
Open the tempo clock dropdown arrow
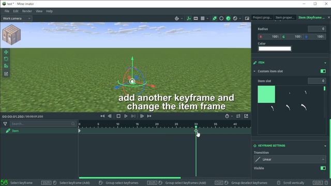point(232,116)
